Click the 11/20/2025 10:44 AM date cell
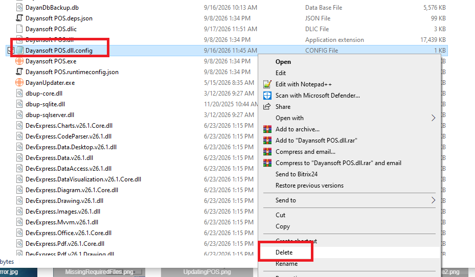 tap(231, 104)
